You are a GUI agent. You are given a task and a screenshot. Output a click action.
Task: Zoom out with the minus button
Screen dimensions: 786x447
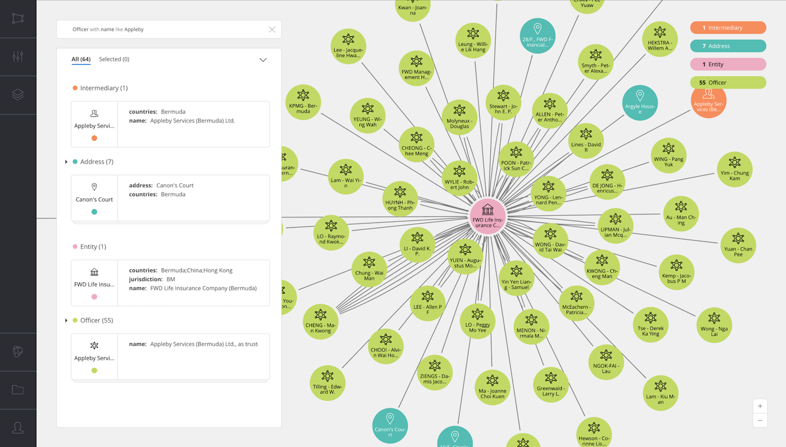[760, 420]
